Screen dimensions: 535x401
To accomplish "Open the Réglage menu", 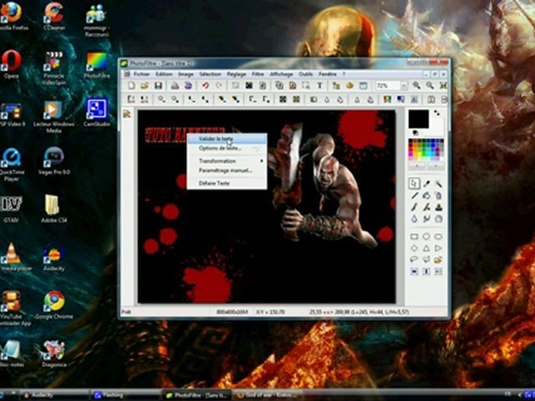I will pos(236,74).
